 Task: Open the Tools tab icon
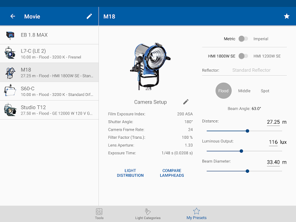pos(99,212)
